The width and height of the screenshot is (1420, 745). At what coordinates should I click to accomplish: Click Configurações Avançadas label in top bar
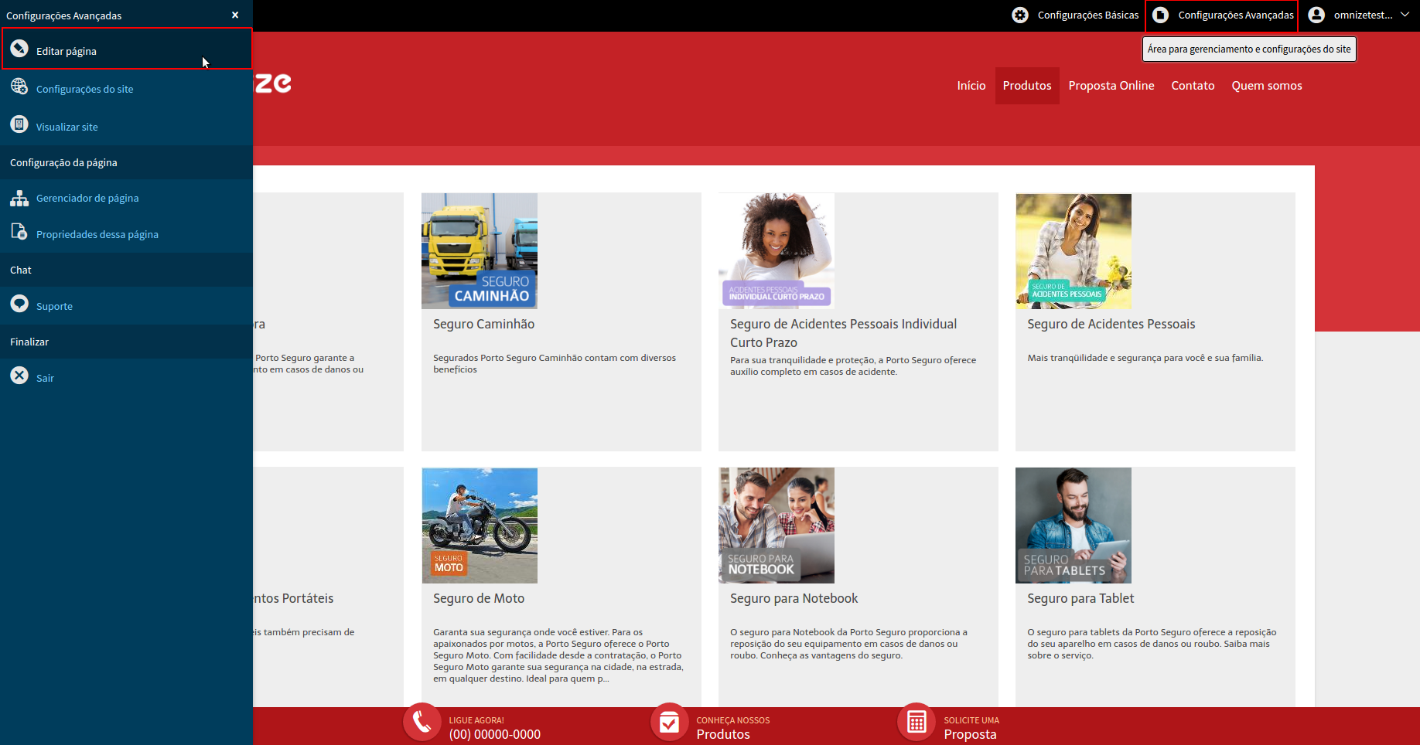[1236, 15]
